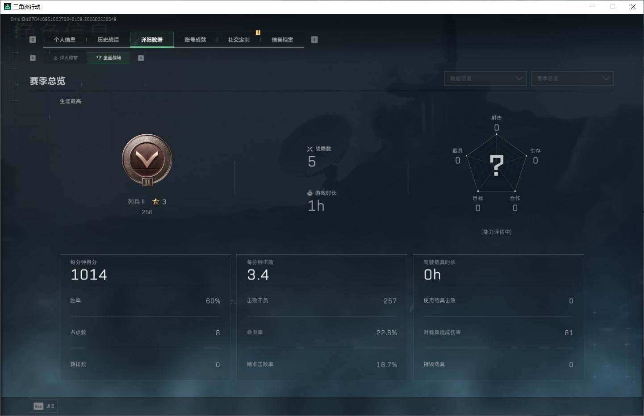Click the rank points value 256
The width and height of the screenshot is (644, 416).
147,212
